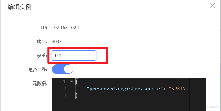Click line number 1 in the editor gutter
Image resolution: width=221 pixels, height=111 pixels.
coord(64,81)
